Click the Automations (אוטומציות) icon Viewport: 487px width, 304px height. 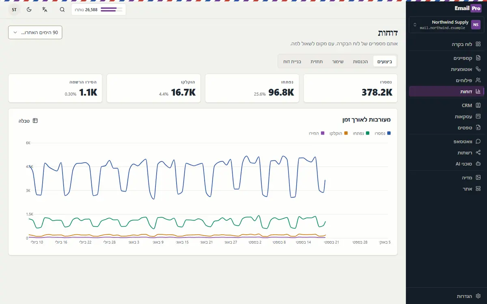click(x=478, y=69)
